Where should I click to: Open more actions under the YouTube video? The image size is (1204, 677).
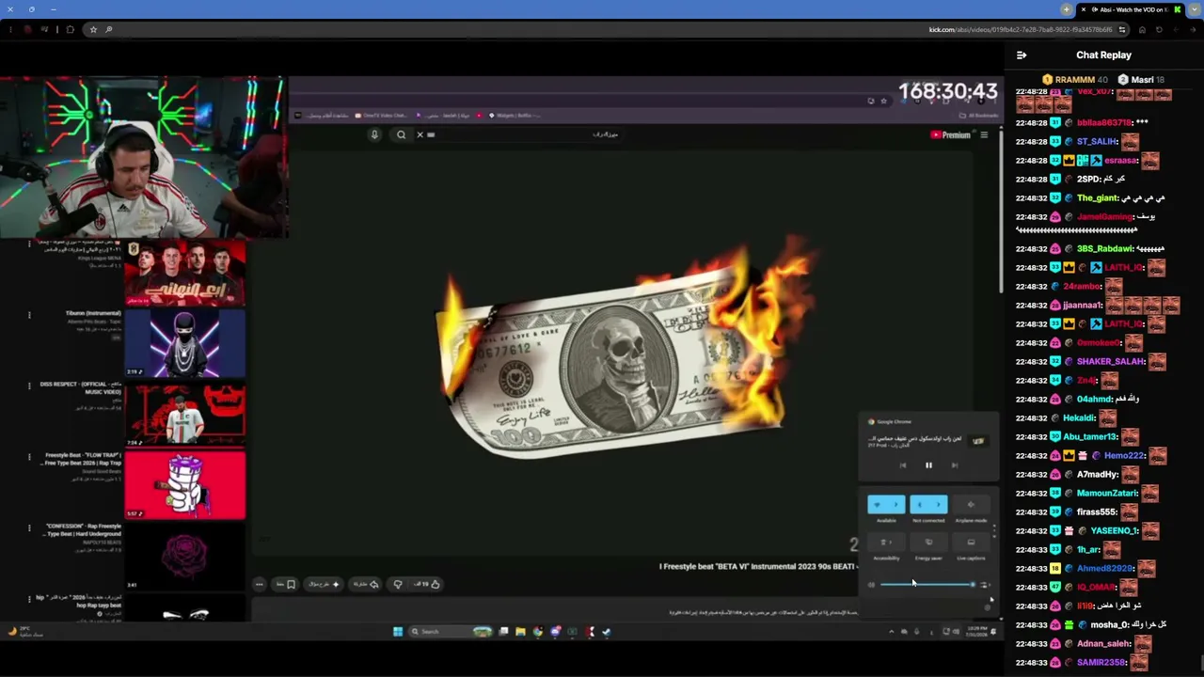tap(260, 584)
